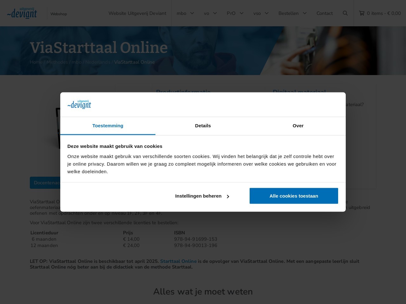
Task: Open the mbo menu item
Action: pyautogui.click(x=181, y=13)
